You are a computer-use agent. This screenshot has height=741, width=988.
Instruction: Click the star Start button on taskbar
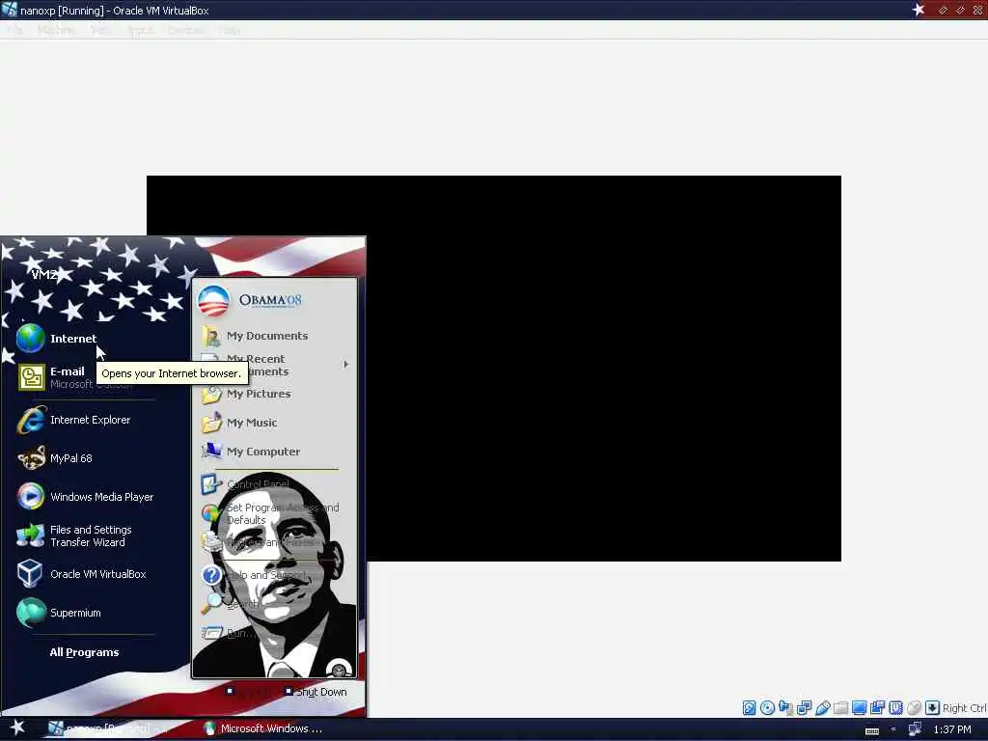point(17,727)
